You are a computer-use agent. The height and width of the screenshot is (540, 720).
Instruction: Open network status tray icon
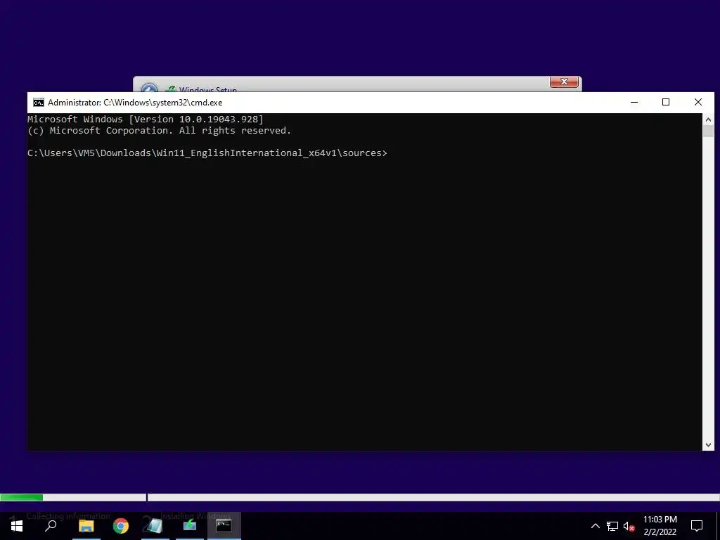click(x=612, y=526)
